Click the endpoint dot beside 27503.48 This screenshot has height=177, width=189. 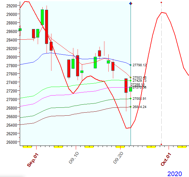131,78
